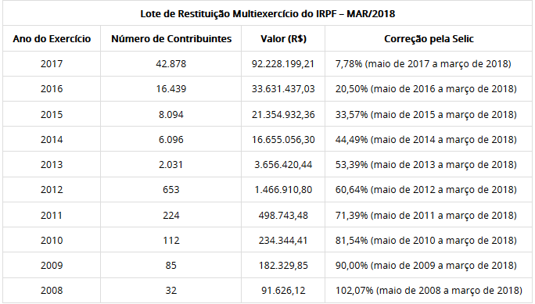Click the value 498.743,48
This screenshot has height=304, width=535.
click(283, 216)
